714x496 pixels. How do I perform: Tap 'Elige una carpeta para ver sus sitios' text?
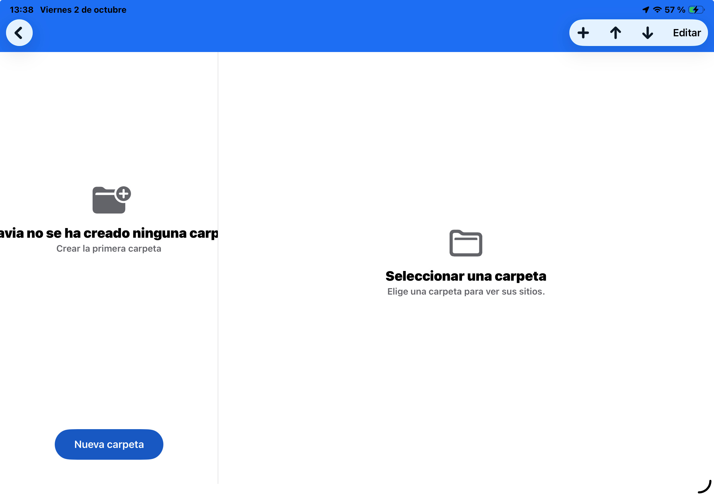(x=466, y=292)
